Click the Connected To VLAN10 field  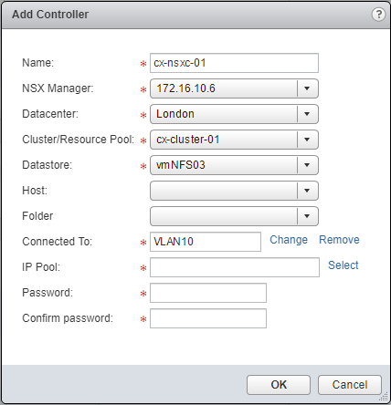[x=206, y=242]
